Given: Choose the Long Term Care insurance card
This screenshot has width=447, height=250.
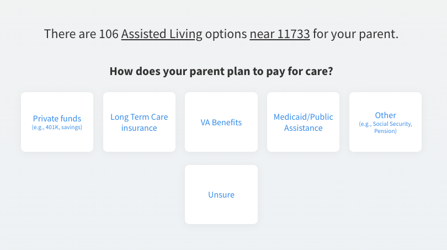Looking at the screenshot, I should (x=139, y=122).
